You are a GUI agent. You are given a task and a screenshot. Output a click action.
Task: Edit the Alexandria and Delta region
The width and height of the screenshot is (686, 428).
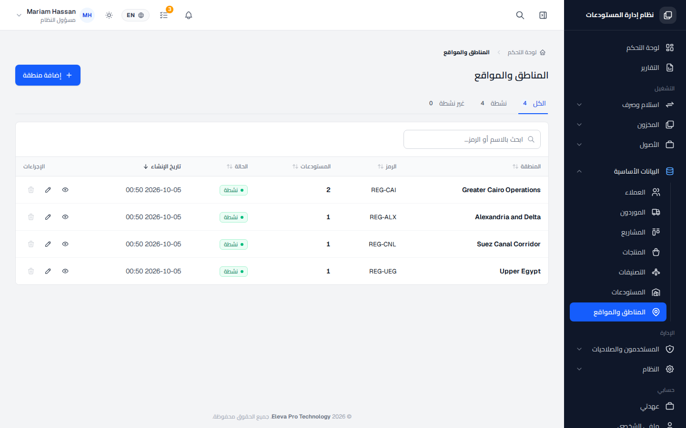(x=48, y=217)
